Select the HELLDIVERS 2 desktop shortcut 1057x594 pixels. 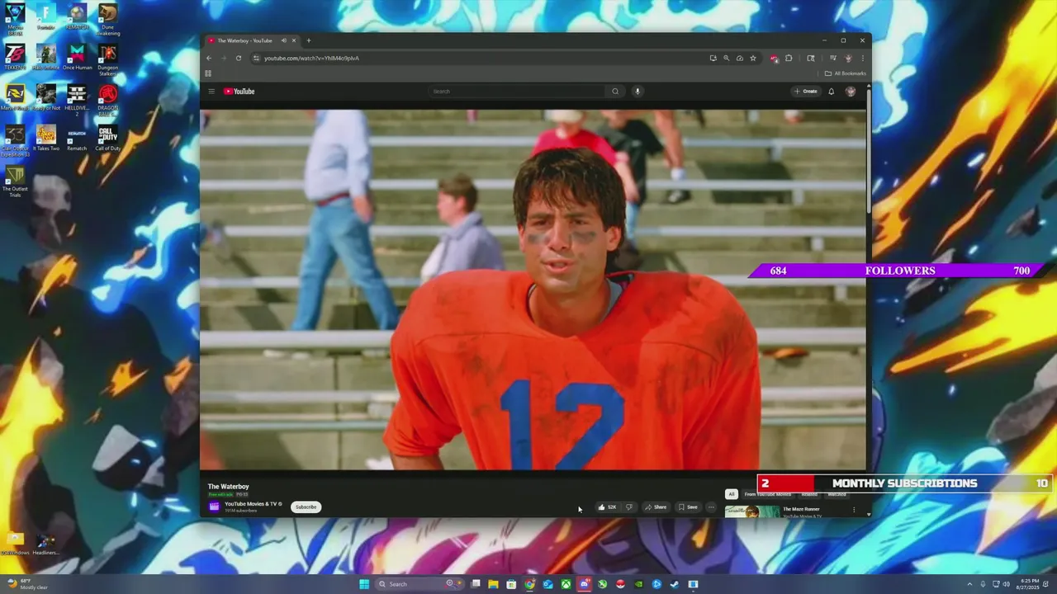point(77,100)
